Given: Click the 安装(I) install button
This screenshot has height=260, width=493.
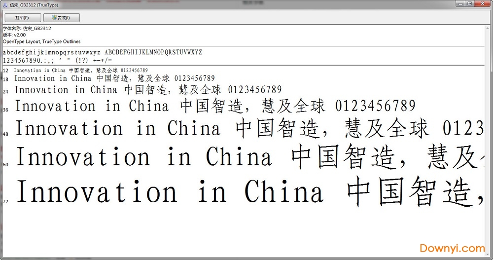Looking at the screenshot, I should coord(61,18).
